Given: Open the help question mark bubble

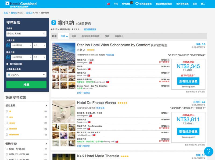Looking at the screenshot, I should (x=209, y=151).
